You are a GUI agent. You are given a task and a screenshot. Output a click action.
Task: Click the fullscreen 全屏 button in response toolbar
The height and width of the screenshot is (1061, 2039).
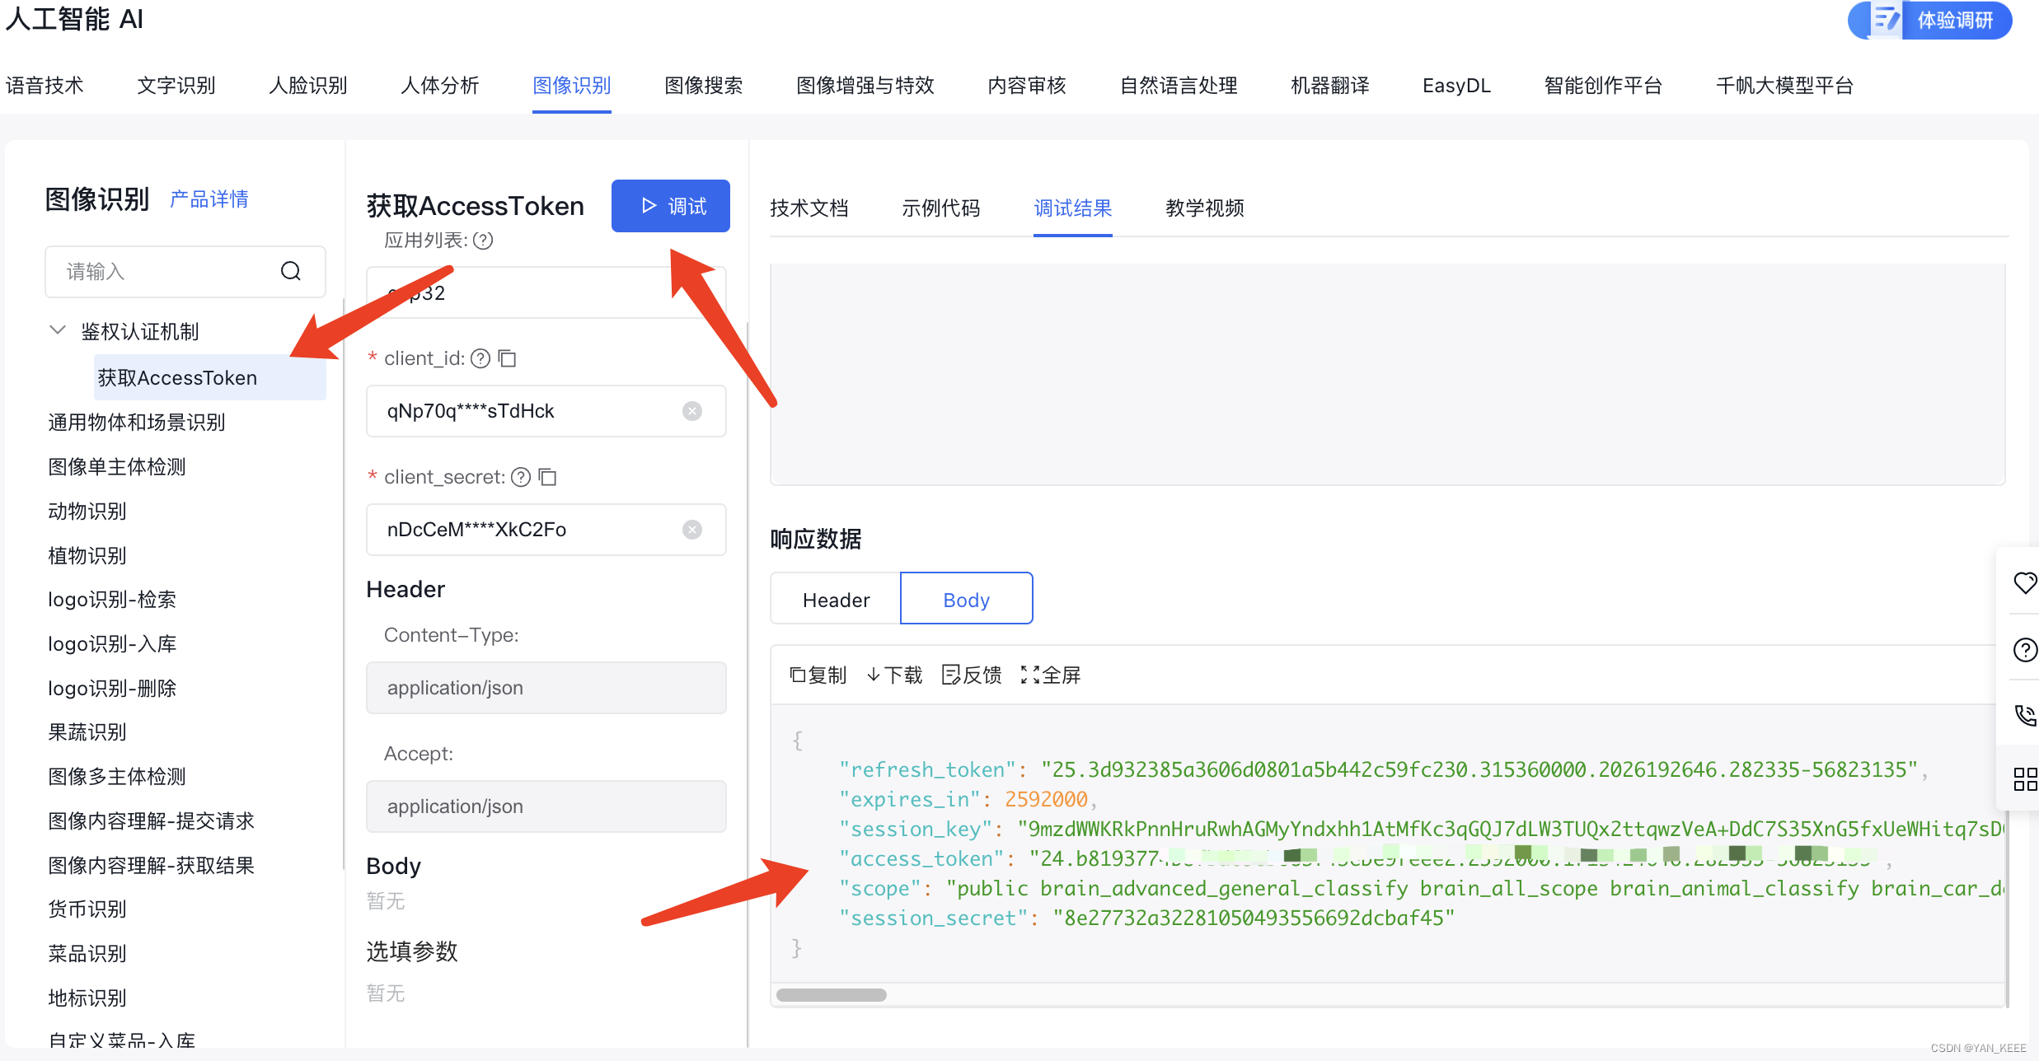click(1051, 675)
